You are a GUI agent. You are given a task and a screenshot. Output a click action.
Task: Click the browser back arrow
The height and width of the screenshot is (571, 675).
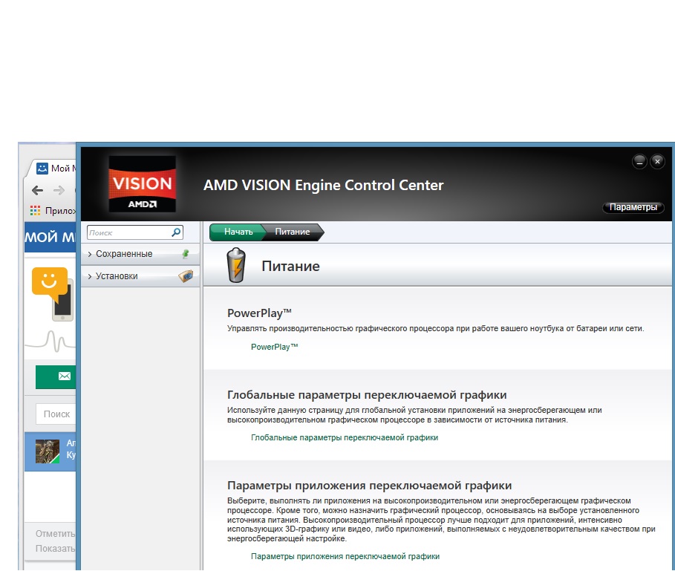tap(38, 190)
